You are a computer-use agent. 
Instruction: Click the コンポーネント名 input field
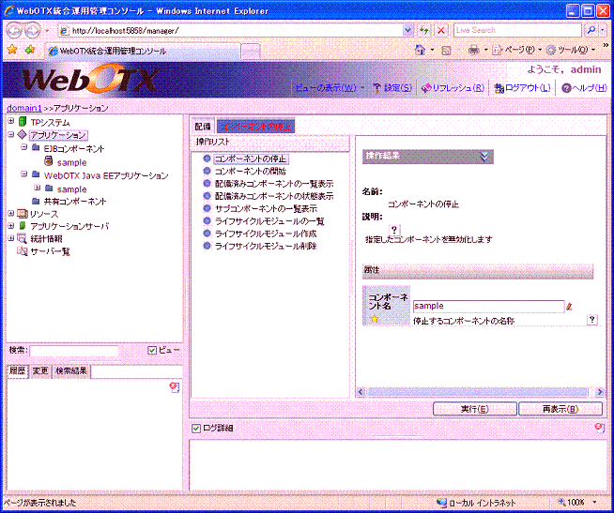487,306
